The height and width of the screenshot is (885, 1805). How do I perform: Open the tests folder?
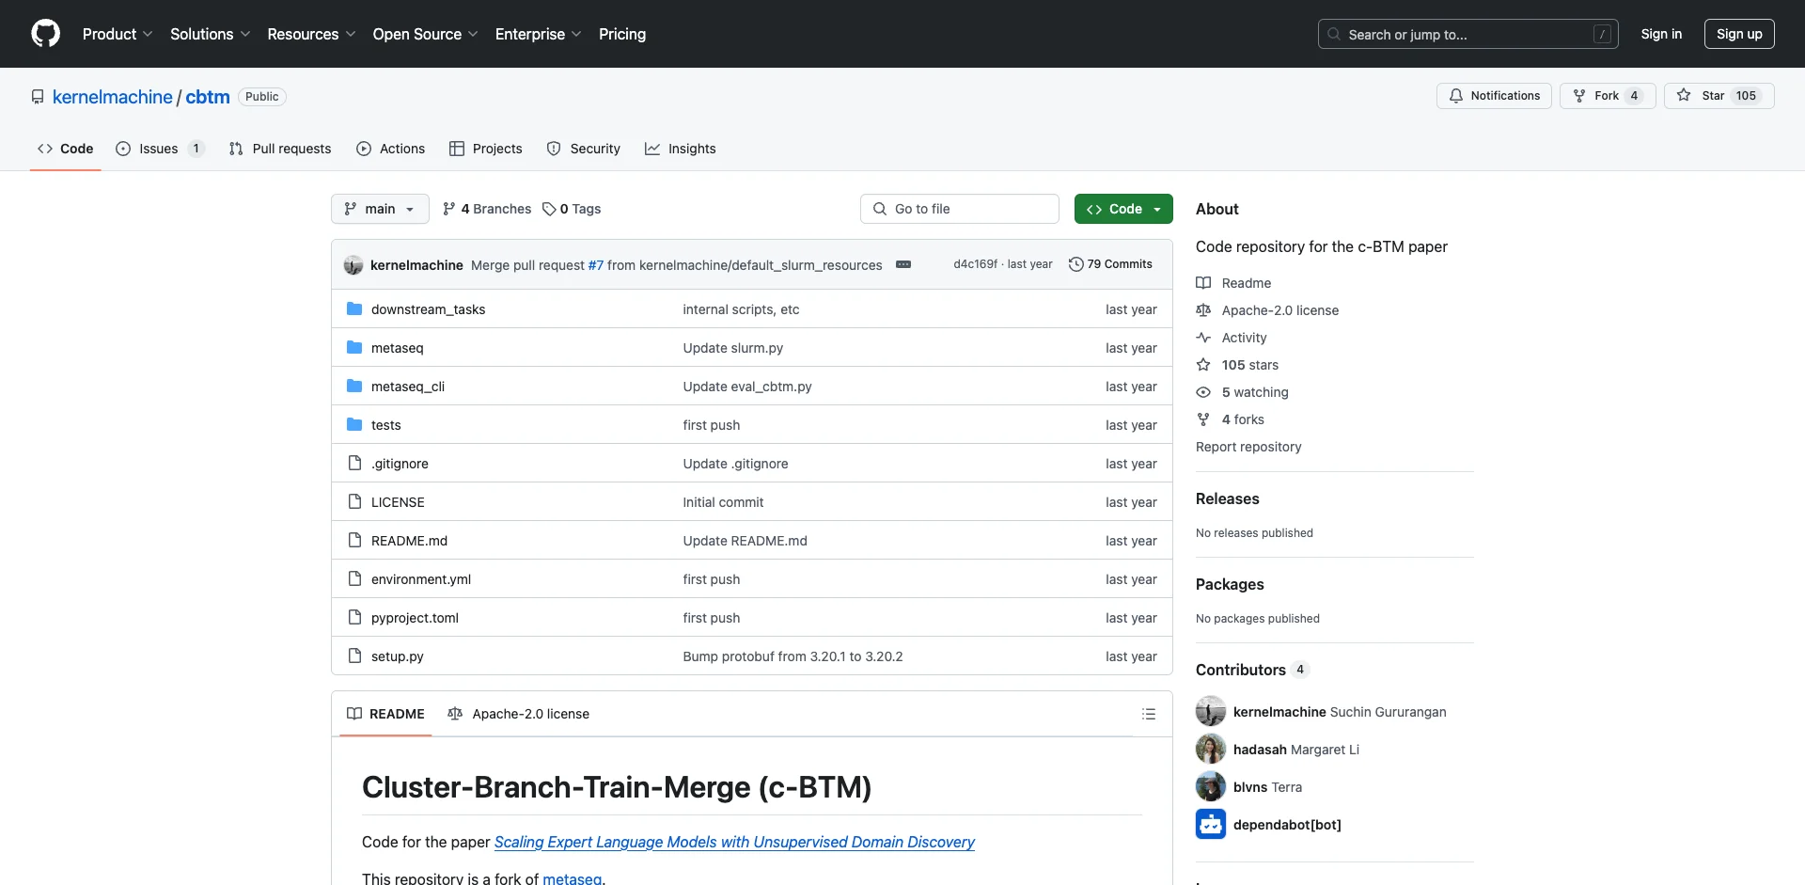[x=385, y=425]
